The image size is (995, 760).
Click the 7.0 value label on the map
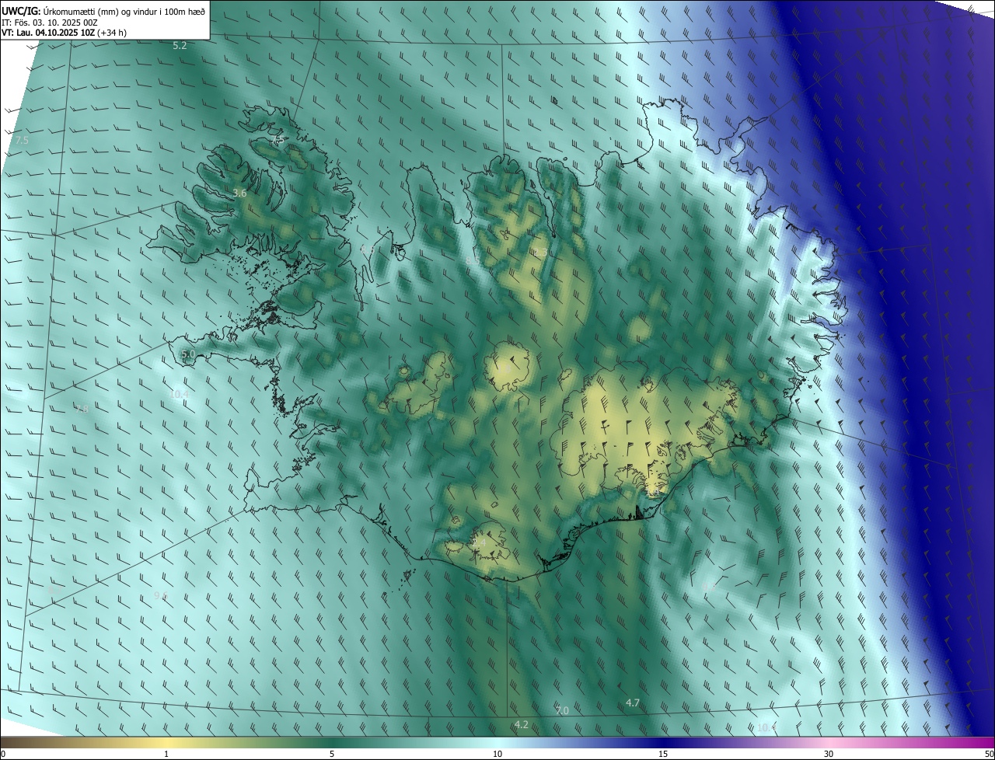[562, 710]
